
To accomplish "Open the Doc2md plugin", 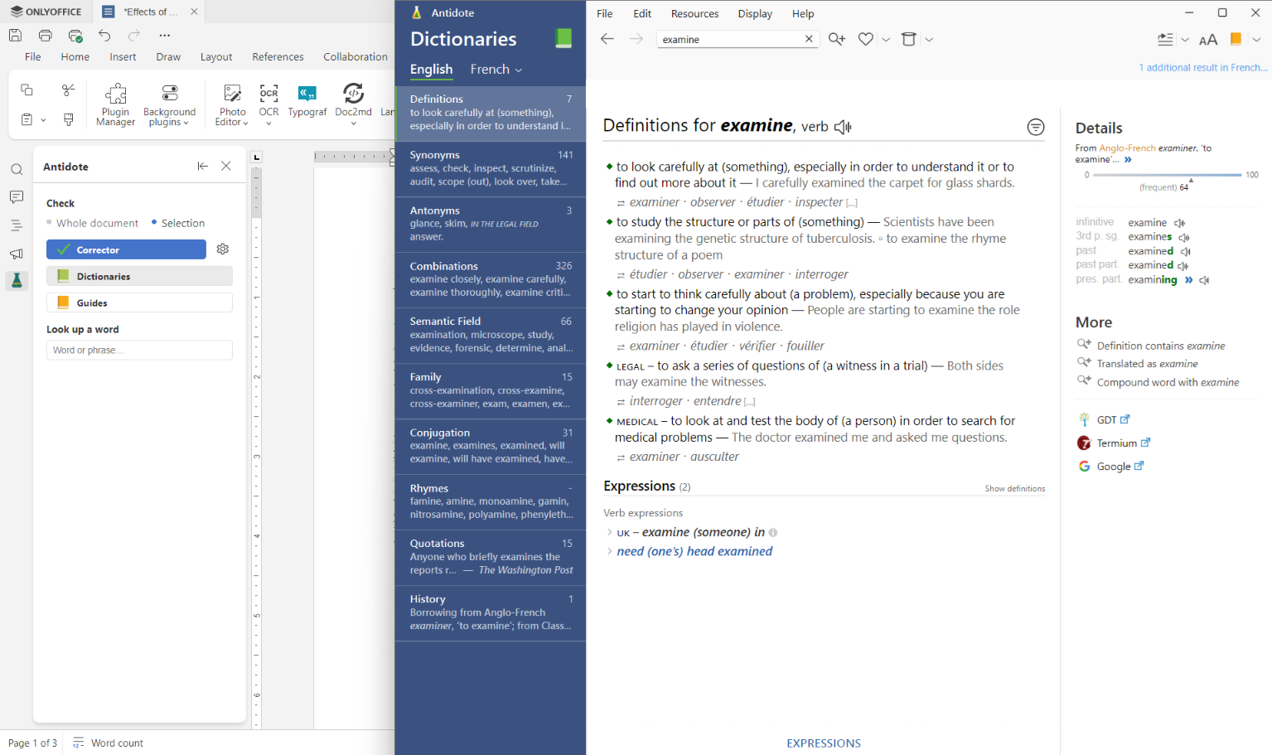I will (x=353, y=104).
